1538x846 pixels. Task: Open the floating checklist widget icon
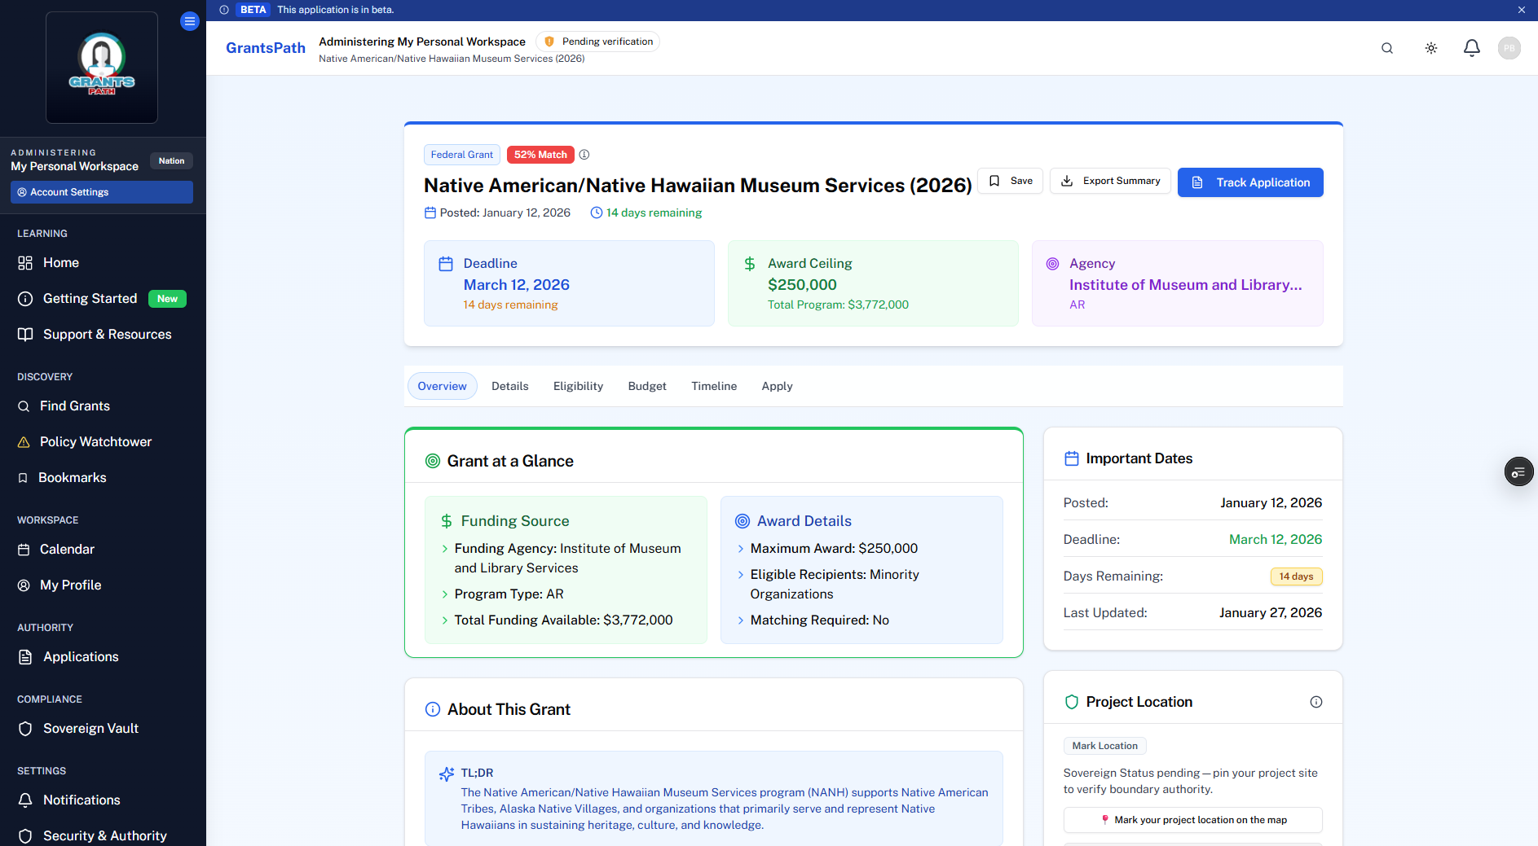click(1519, 472)
